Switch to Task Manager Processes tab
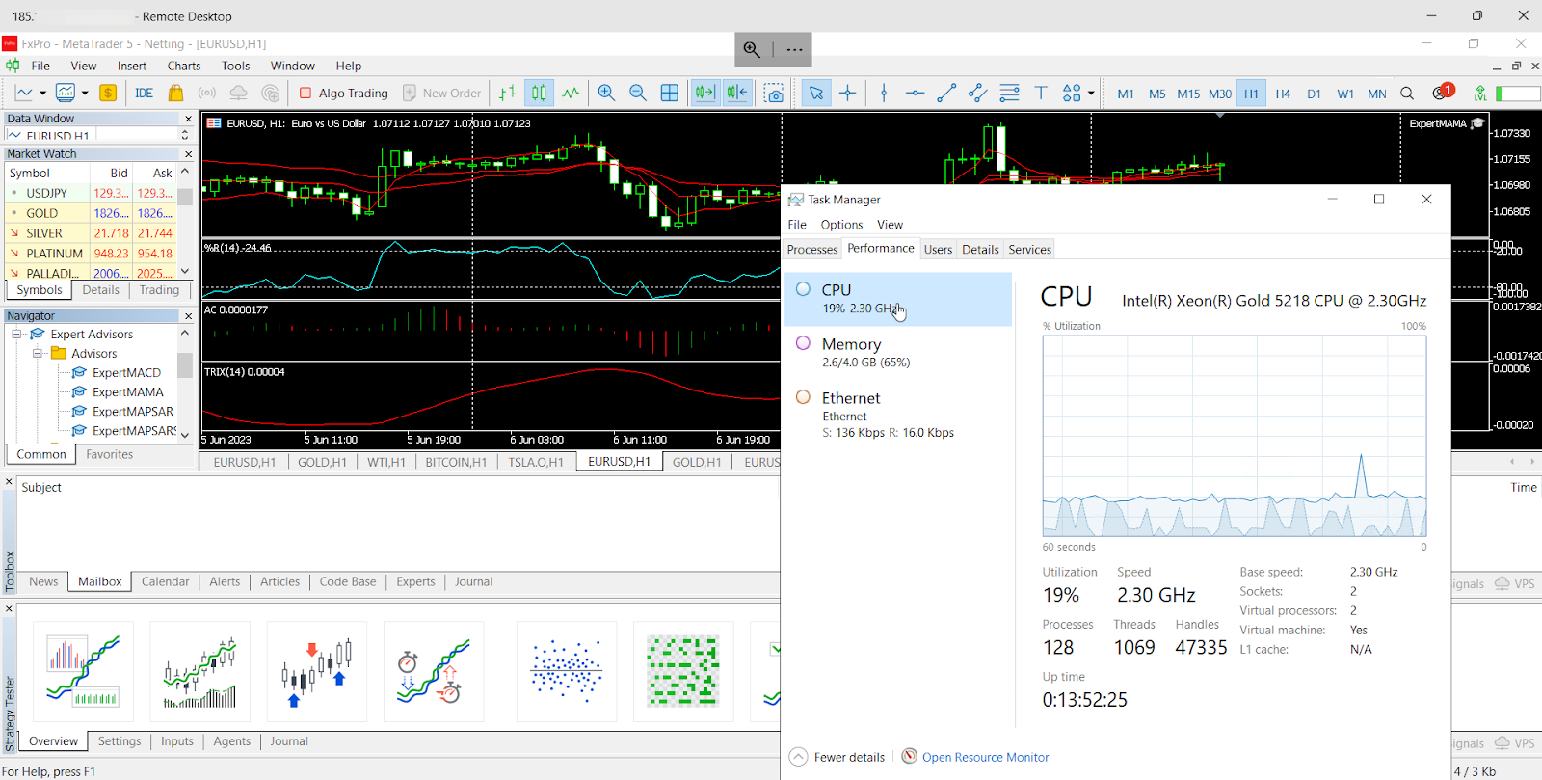1542x780 pixels. click(x=812, y=250)
